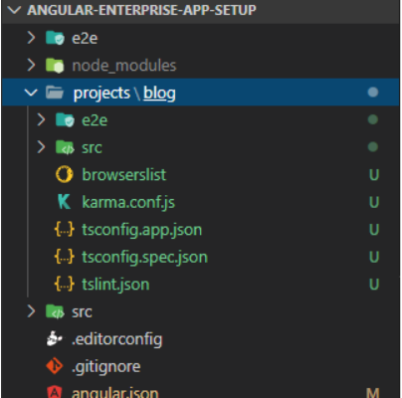Select the projects path segment label
Screen dimensions: 402x398
point(101,94)
